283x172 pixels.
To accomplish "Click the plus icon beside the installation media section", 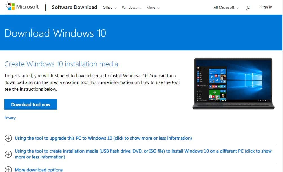I will click(x=8, y=153).
